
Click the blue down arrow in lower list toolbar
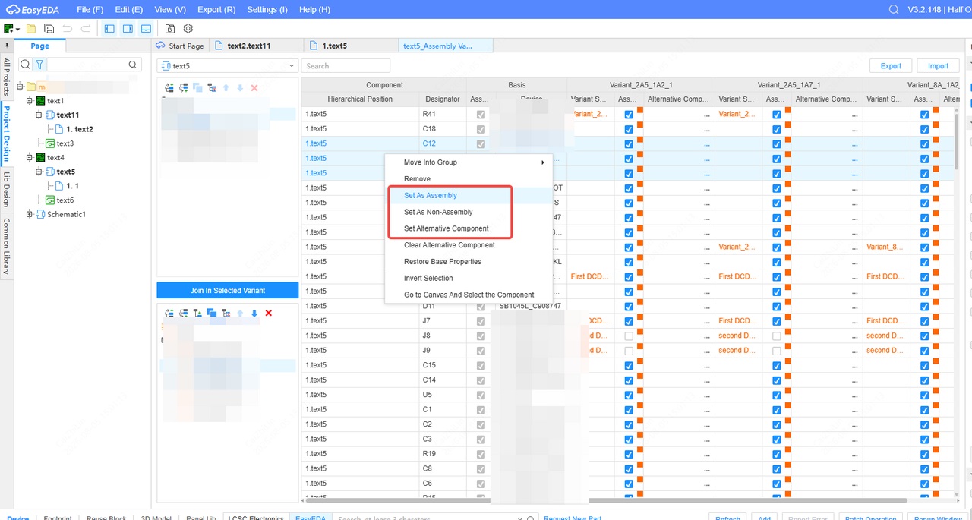click(254, 313)
